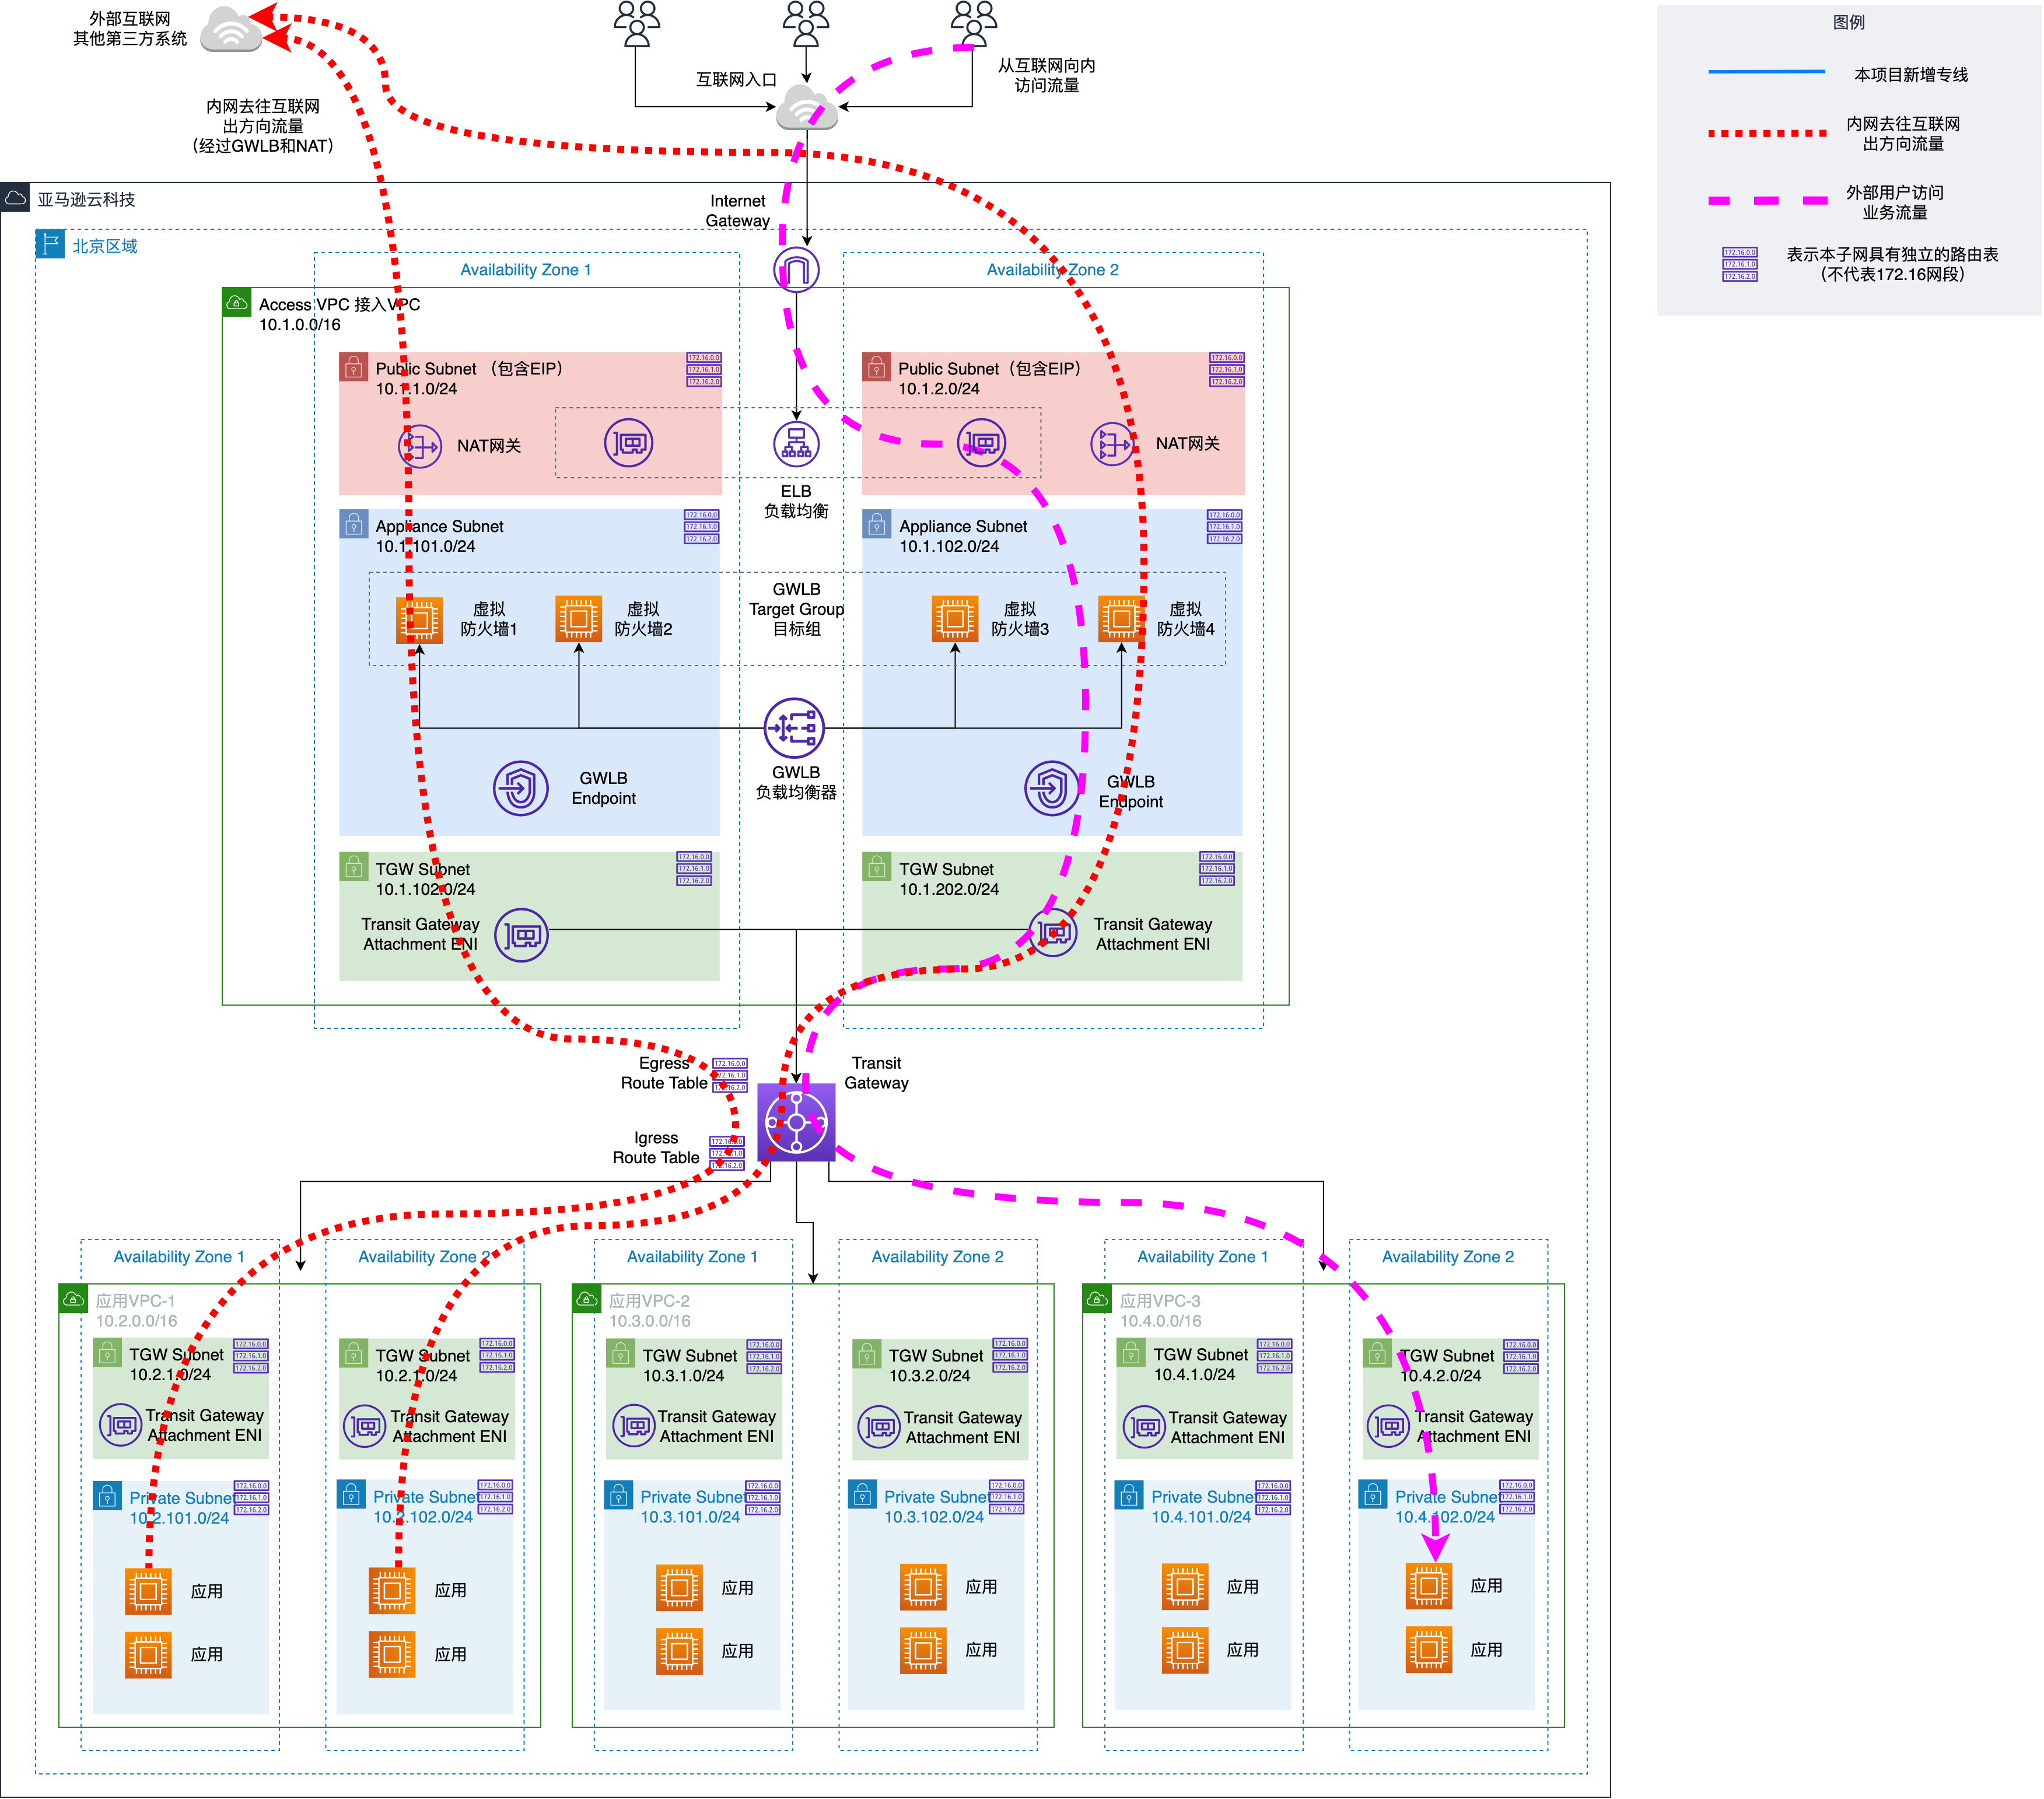The image size is (2044, 1799).
Task: Select top application instance in subnet 10.2.101.0/24
Action: coord(148,1591)
